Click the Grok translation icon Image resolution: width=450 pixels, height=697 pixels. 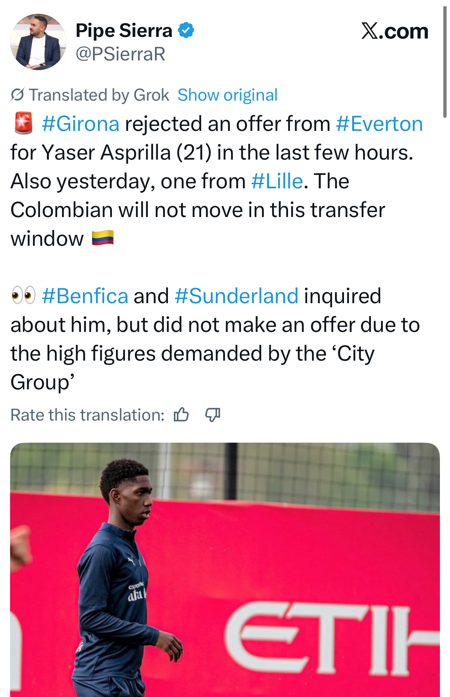pyautogui.click(x=17, y=95)
